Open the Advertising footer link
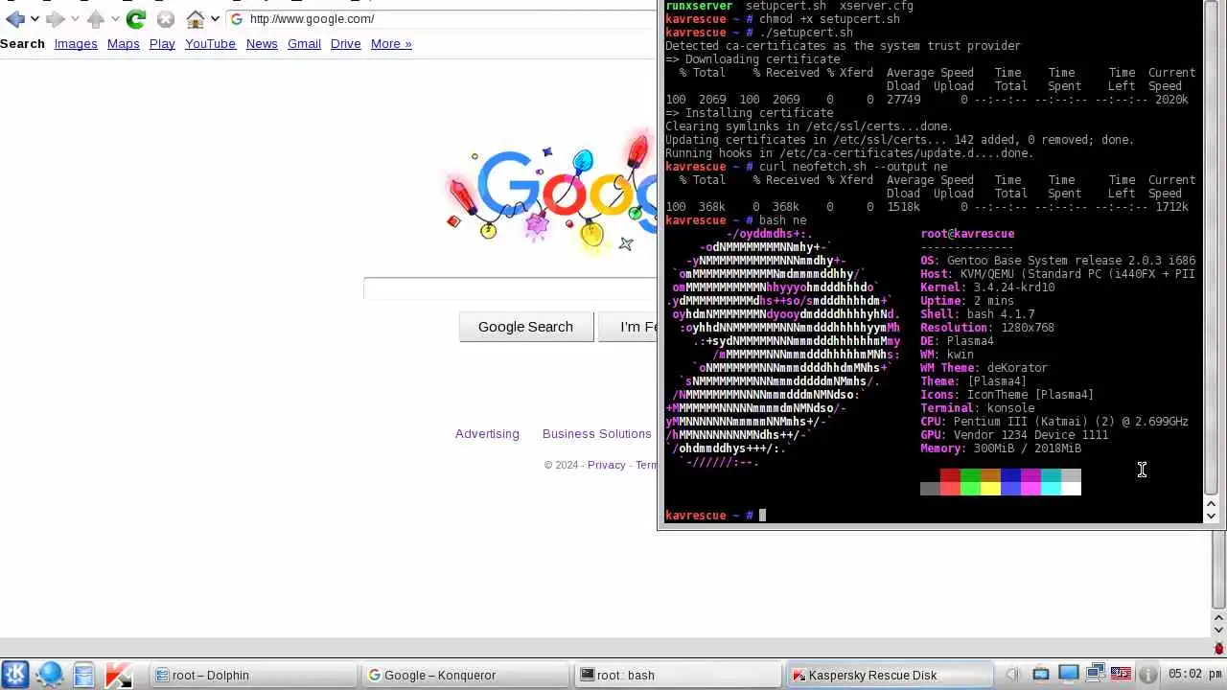The width and height of the screenshot is (1227, 690). [x=487, y=433]
